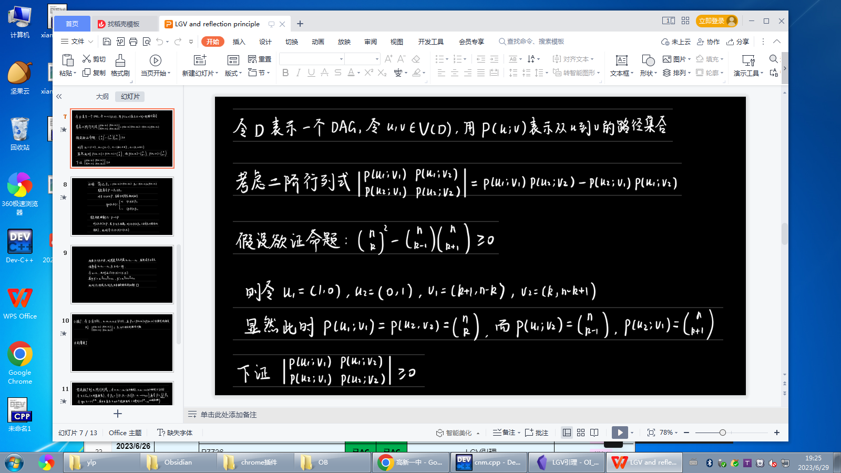Toggle Bold formatting
This screenshot has width=841, height=473.
[285, 73]
